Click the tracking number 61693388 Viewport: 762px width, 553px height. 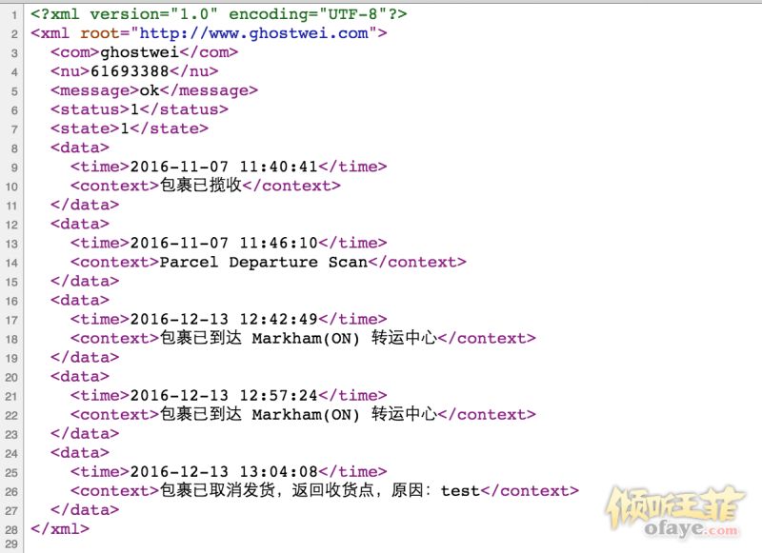click(129, 71)
